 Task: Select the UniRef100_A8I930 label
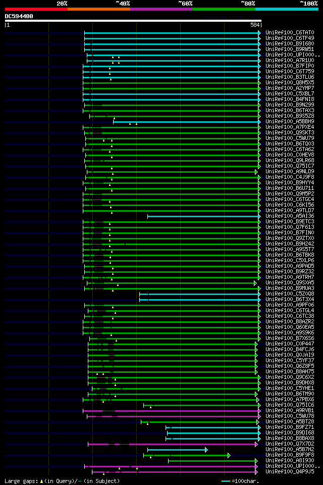(x=290, y=461)
